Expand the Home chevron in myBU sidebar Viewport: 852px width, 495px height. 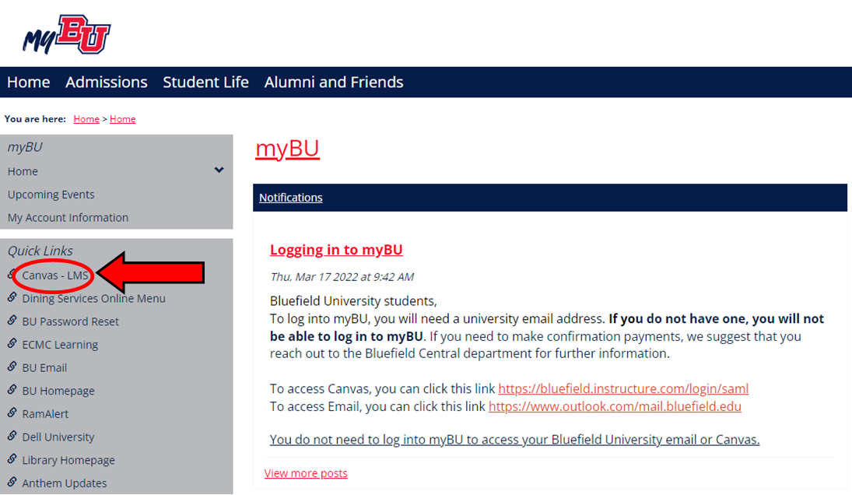(219, 170)
